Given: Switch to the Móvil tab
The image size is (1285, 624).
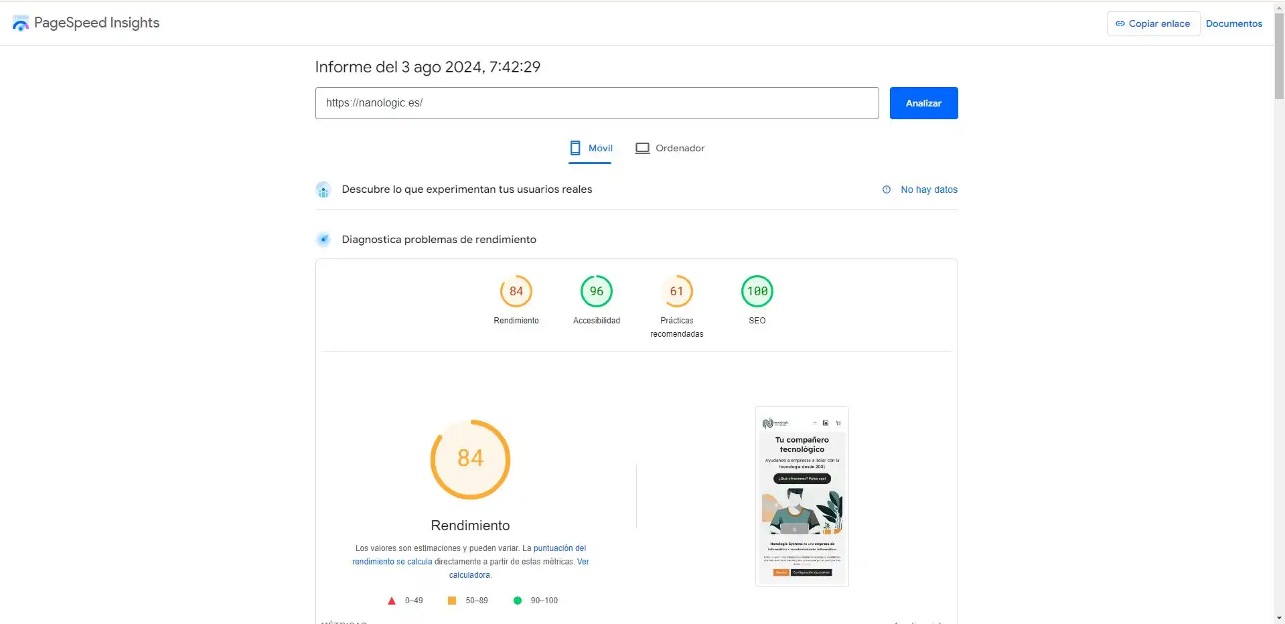Looking at the screenshot, I should (591, 149).
